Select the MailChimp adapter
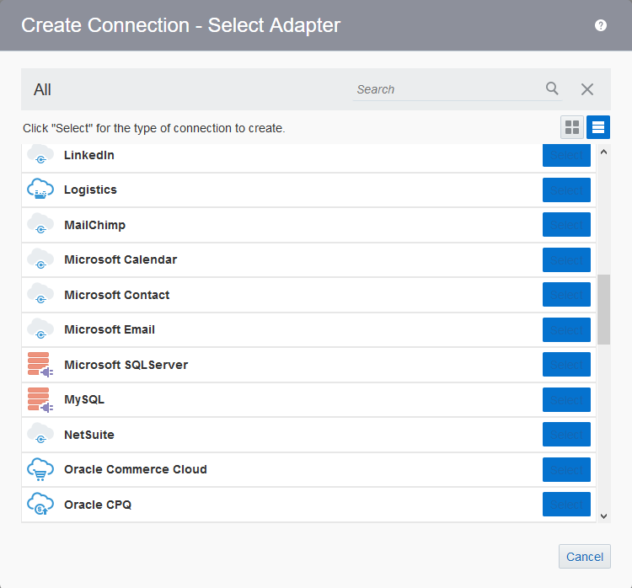The width and height of the screenshot is (632, 588). point(566,224)
